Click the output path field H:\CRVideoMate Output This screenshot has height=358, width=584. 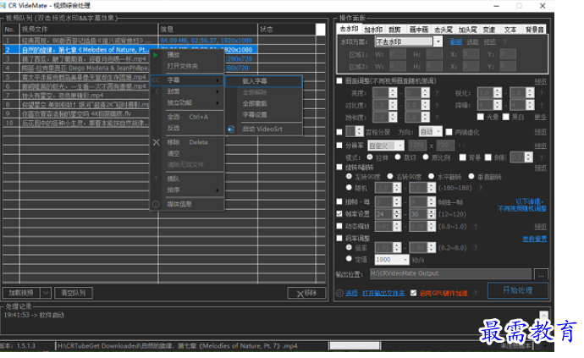(x=451, y=274)
